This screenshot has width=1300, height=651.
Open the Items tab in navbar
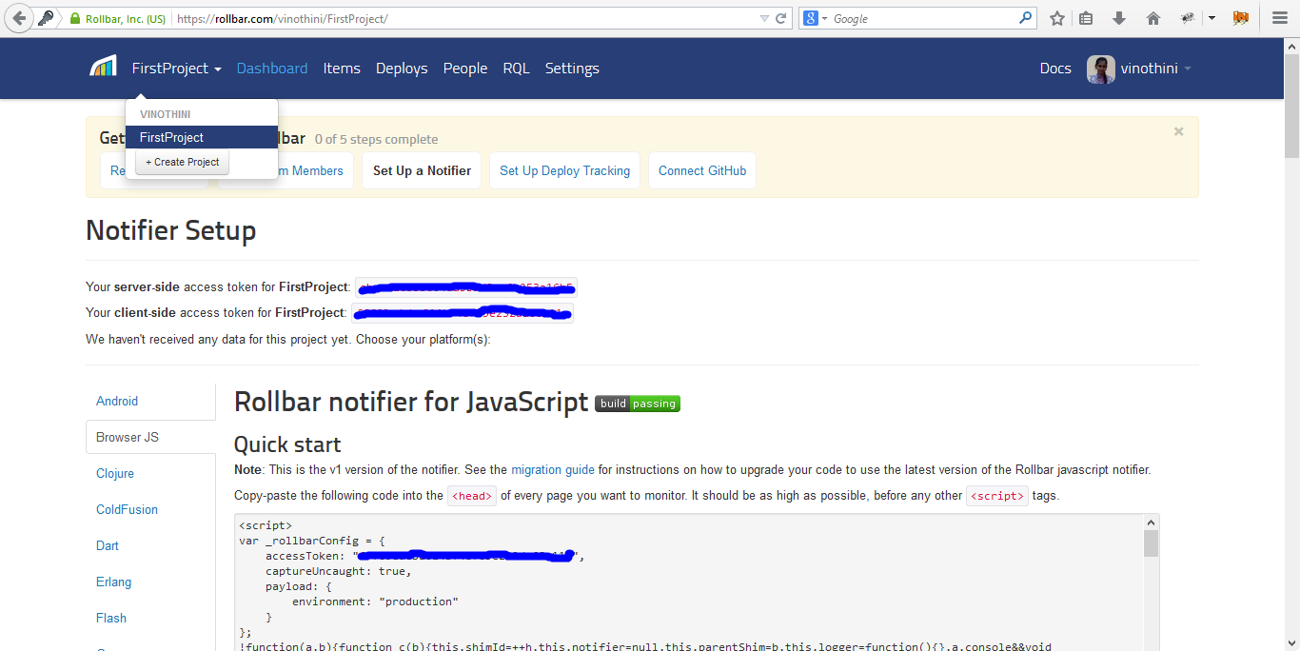(342, 69)
